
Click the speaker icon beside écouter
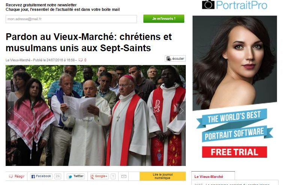tap(169, 59)
